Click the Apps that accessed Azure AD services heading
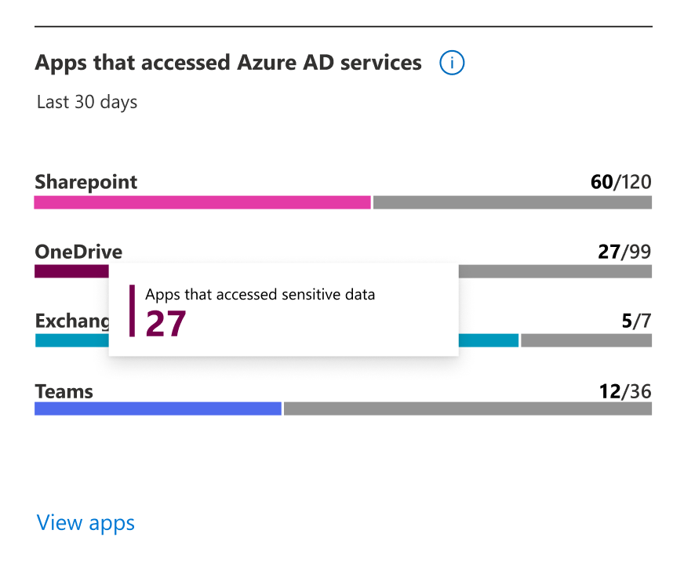 coord(228,63)
